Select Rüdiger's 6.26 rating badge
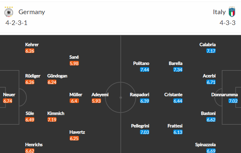The height and width of the screenshot is (153, 241). coord(30,82)
